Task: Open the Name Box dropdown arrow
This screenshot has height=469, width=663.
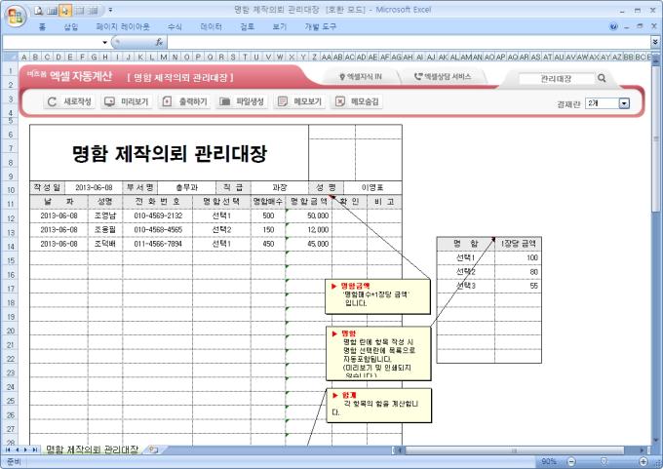Action: click(105, 42)
